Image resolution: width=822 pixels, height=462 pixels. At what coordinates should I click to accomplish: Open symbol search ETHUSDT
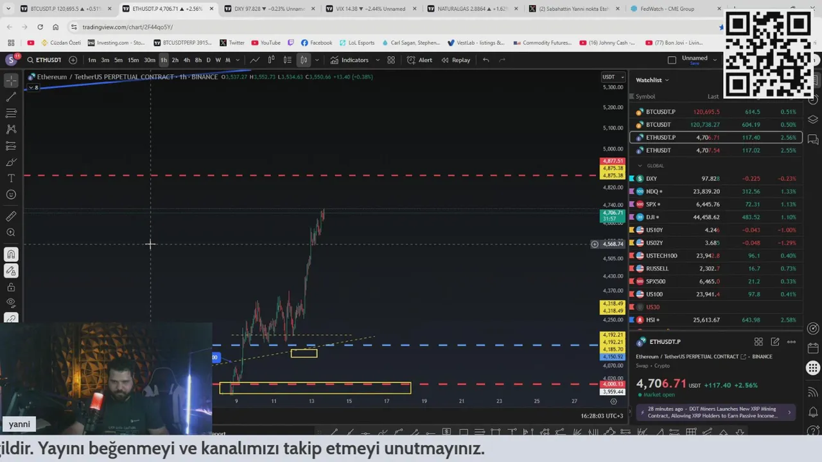tap(44, 60)
